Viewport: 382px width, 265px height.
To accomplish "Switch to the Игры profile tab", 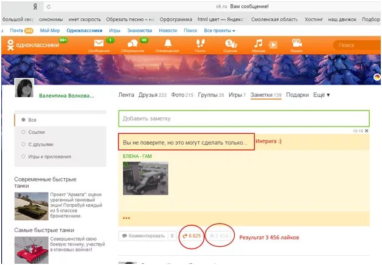I will [237, 95].
